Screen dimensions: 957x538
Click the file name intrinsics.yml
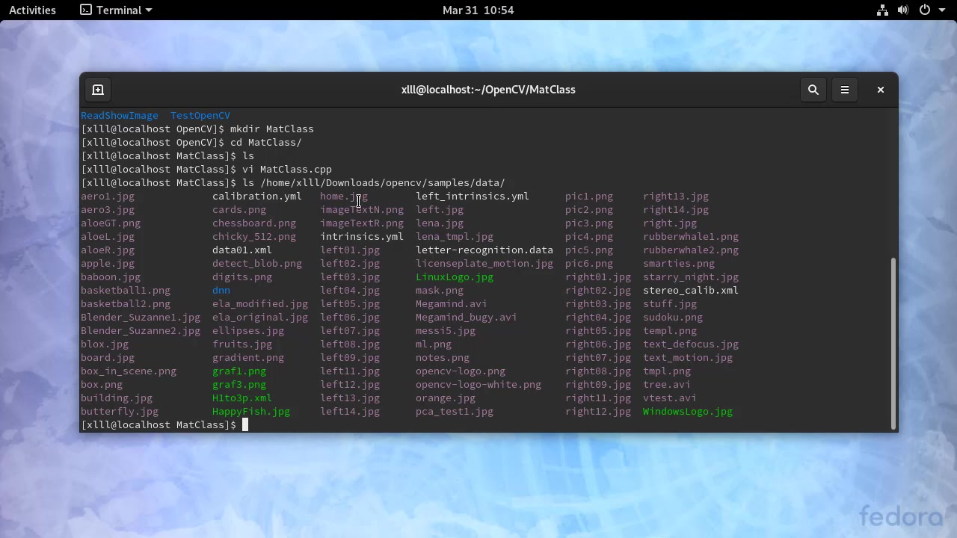(x=362, y=237)
